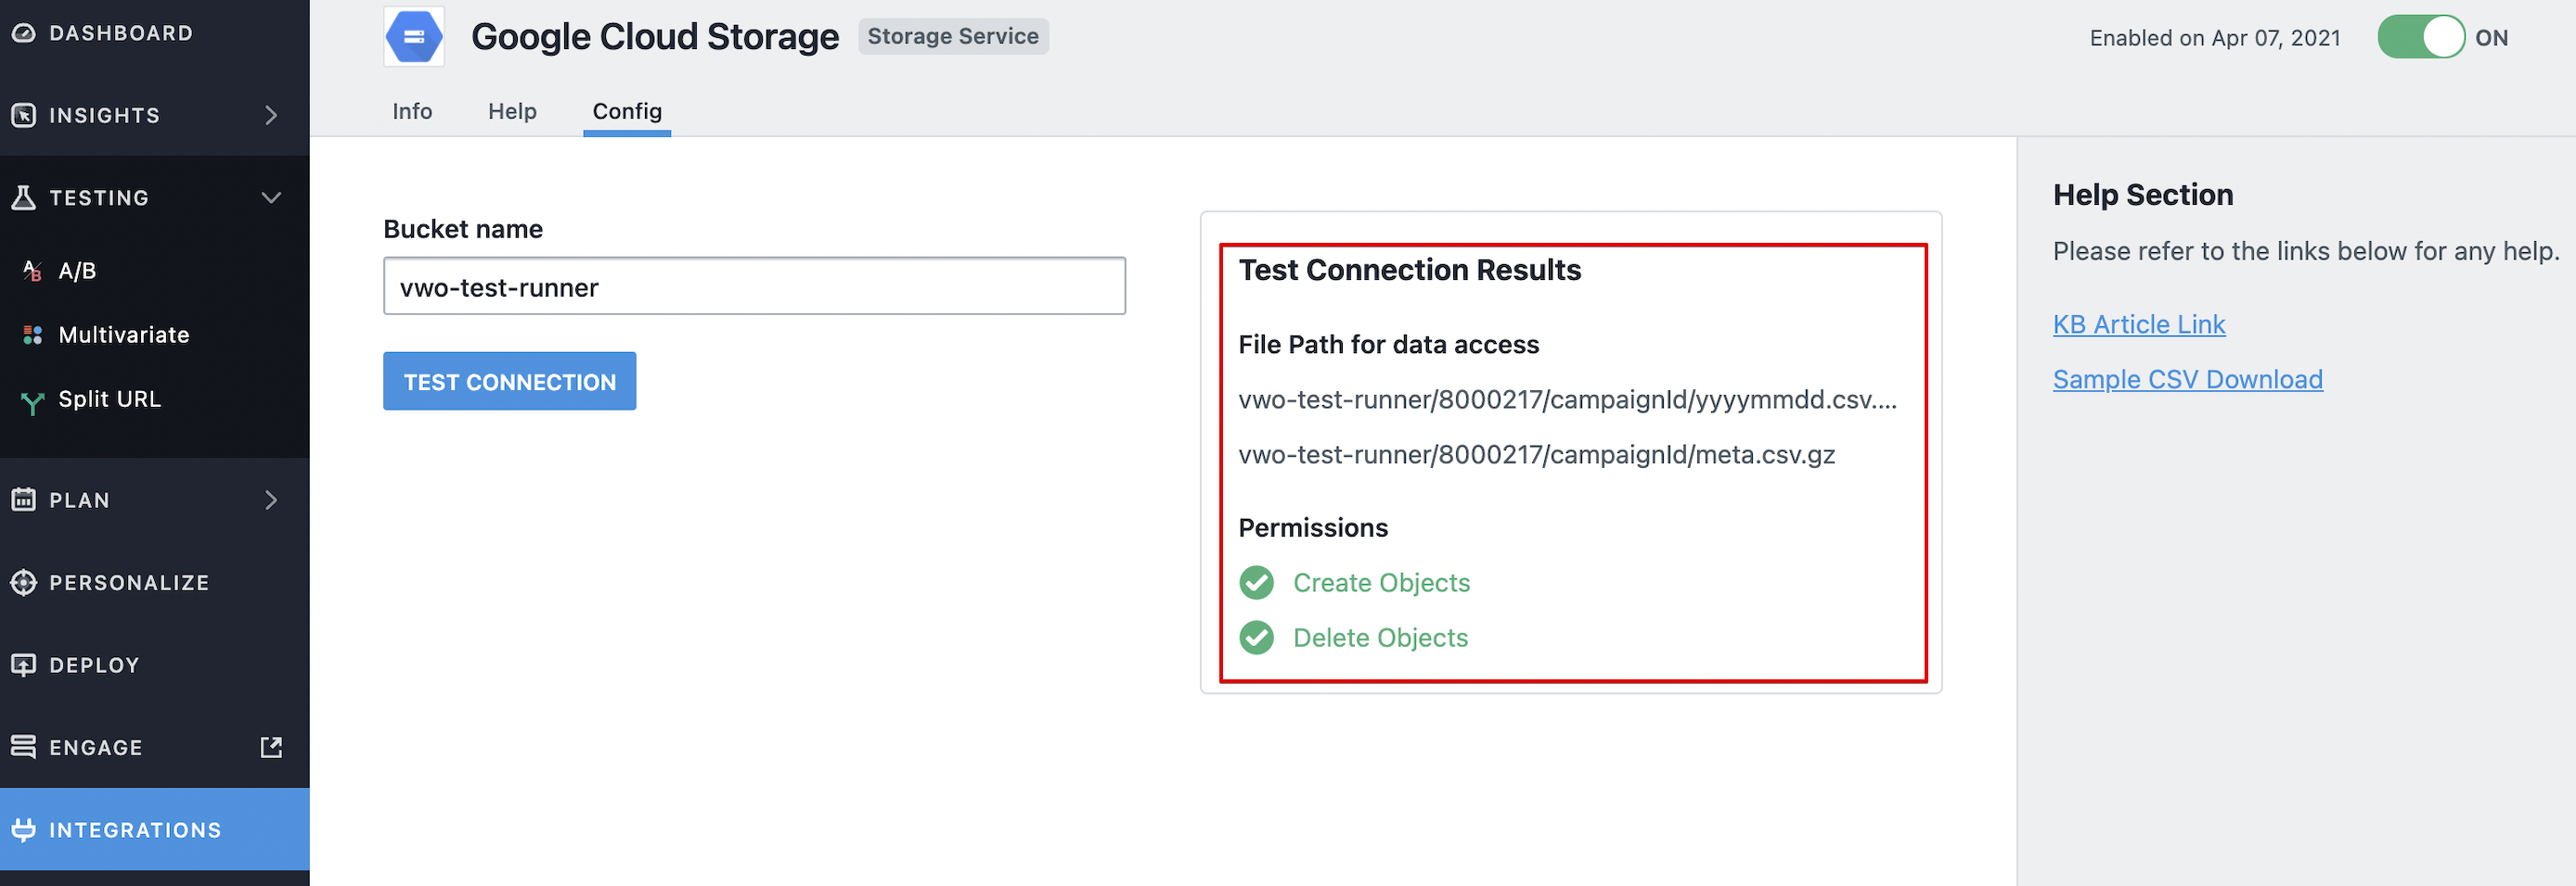This screenshot has height=886, width=2576.
Task: Click the Integrations plug icon
Action: pos(23,830)
